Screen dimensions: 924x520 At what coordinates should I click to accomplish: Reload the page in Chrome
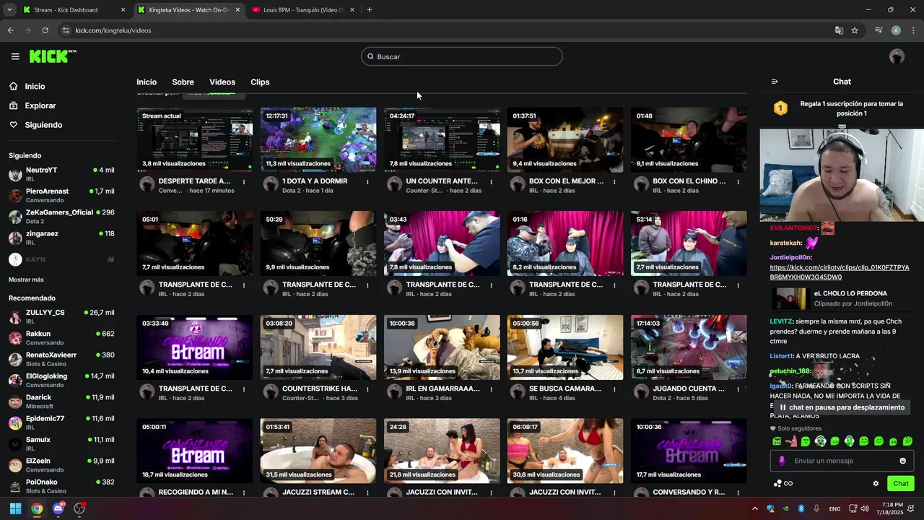45,30
